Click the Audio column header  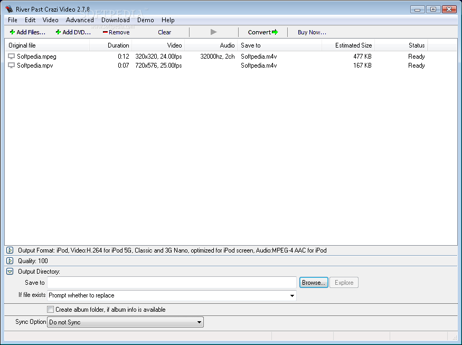[211, 45]
